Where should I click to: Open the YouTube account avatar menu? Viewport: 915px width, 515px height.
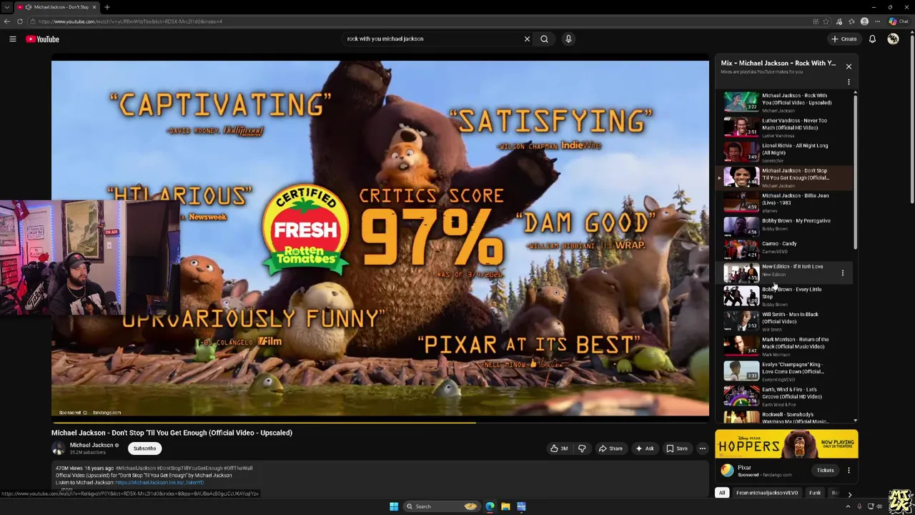point(893,39)
